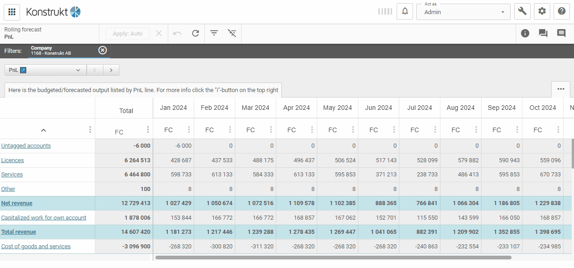This screenshot has width=574, height=268.
Task: Open the Act as Admin dropdown
Action: coord(463,12)
